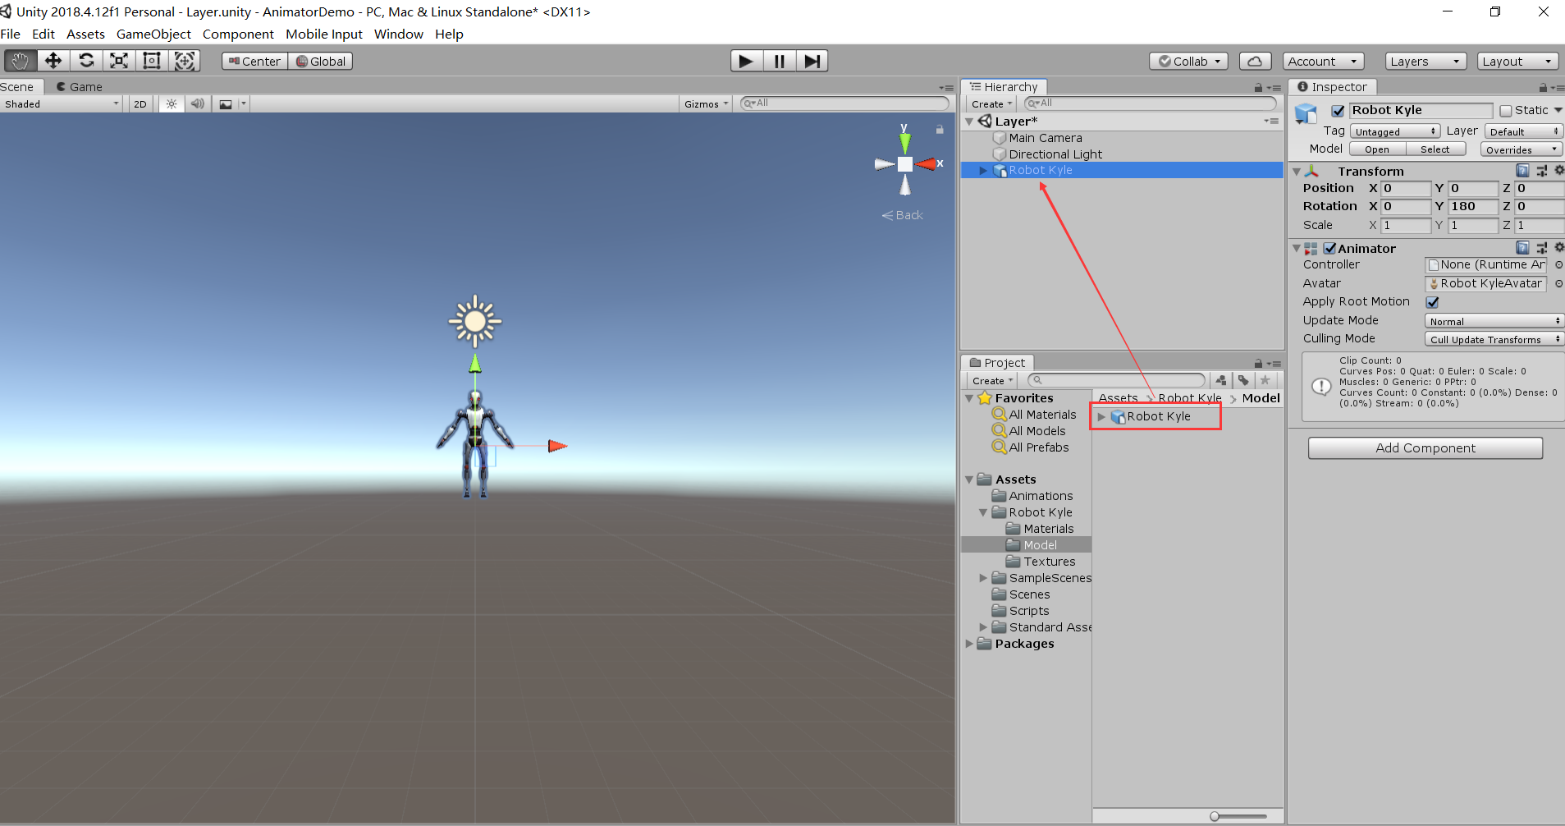Expand Robot Kyle in the Hierarchy
The height and width of the screenshot is (826, 1565).
pos(983,170)
